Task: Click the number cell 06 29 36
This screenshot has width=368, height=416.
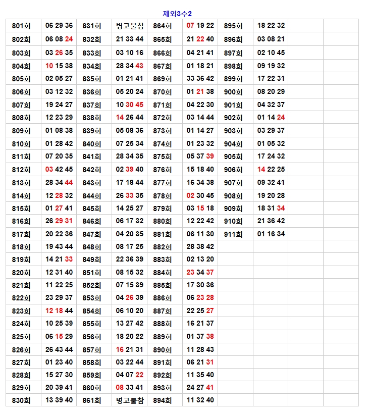Action: point(59,26)
